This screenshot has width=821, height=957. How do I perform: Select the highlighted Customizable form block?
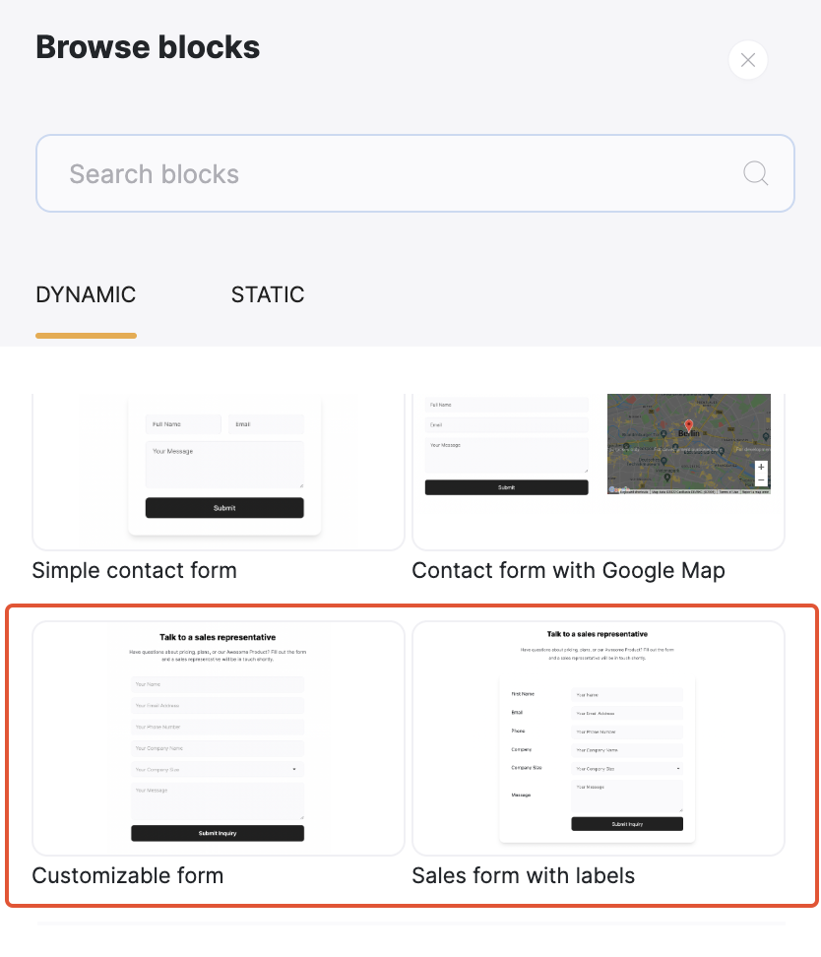point(218,738)
